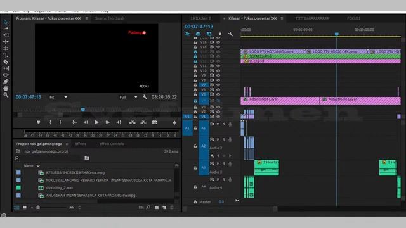Open timeline sequence panel menu

[x=282, y=18]
